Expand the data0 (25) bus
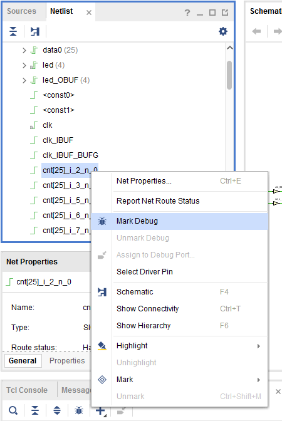This screenshot has width=282, height=421. pos(24,50)
